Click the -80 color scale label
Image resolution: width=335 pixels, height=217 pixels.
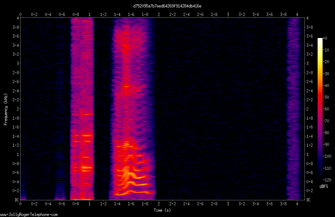pos(326,133)
